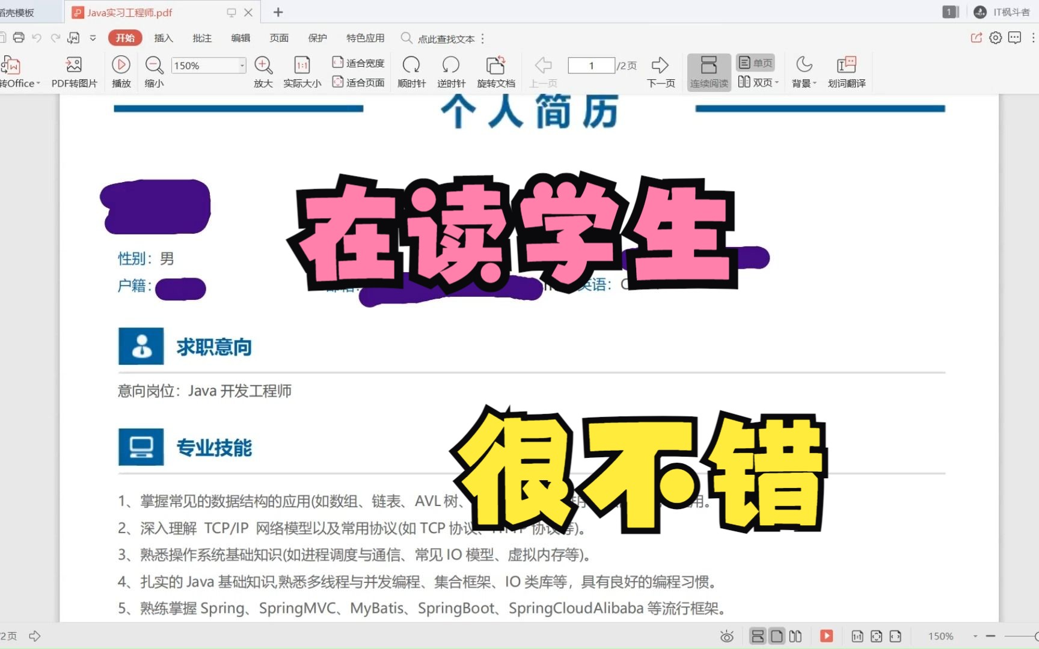This screenshot has width=1039, height=649.
Task: Close the Java实习工程师.pdf tab
Action: click(x=248, y=12)
